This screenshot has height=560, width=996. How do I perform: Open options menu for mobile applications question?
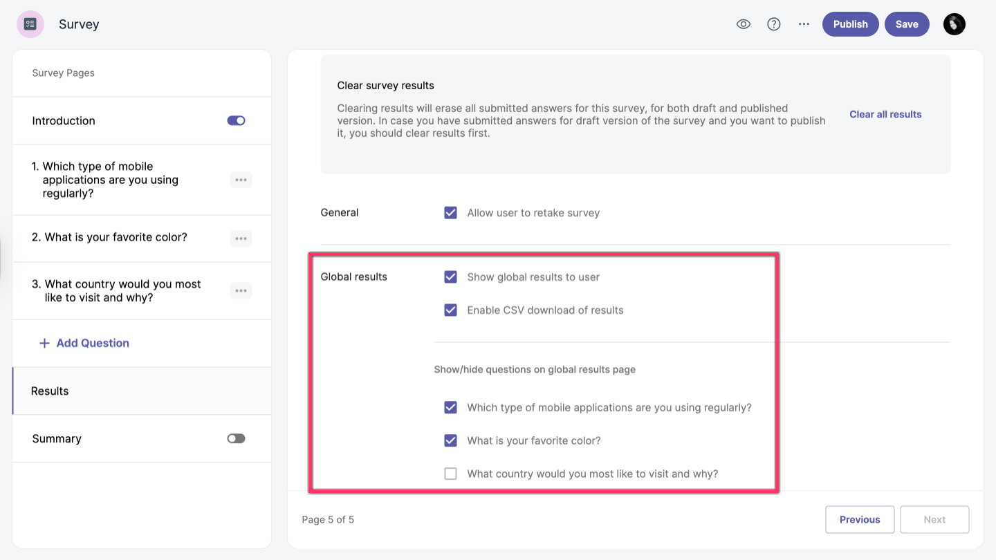tap(241, 180)
